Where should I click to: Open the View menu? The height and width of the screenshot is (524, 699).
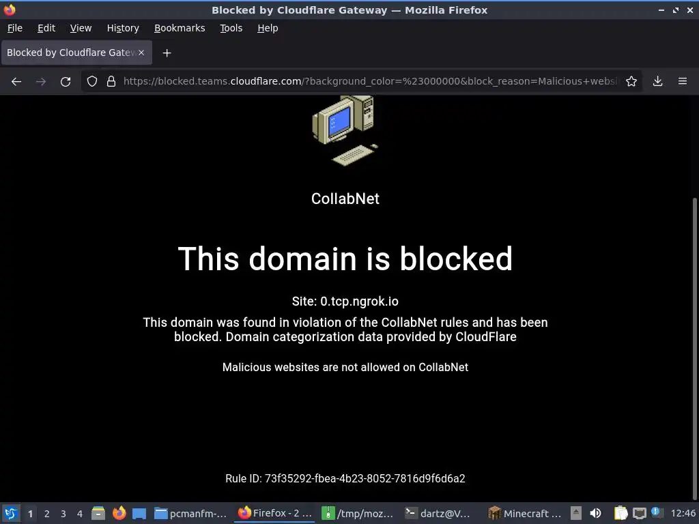coord(81,28)
